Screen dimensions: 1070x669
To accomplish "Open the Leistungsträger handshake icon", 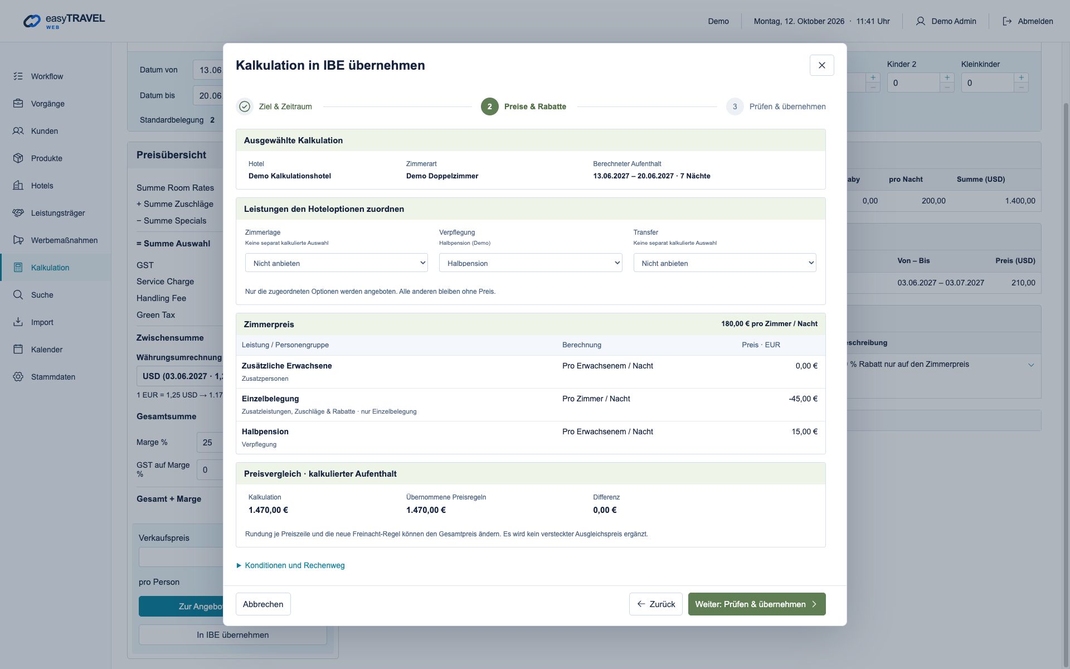I will tap(18, 213).
